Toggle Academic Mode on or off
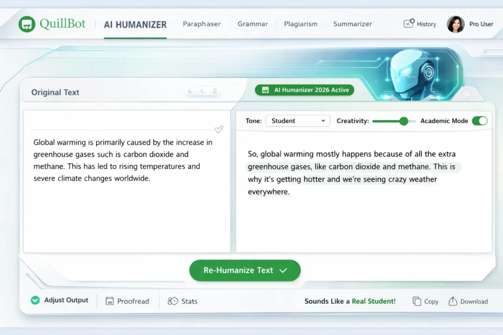The image size is (503, 335). pos(480,121)
